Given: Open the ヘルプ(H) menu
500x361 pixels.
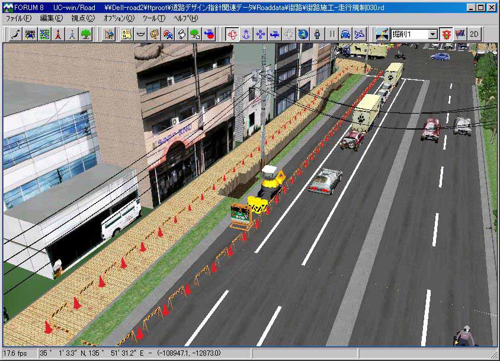Looking at the screenshot, I should (x=186, y=18).
